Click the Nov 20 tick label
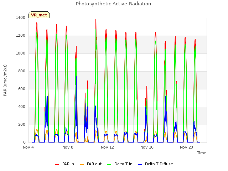The height and width of the screenshot is (171, 228). (186, 147)
